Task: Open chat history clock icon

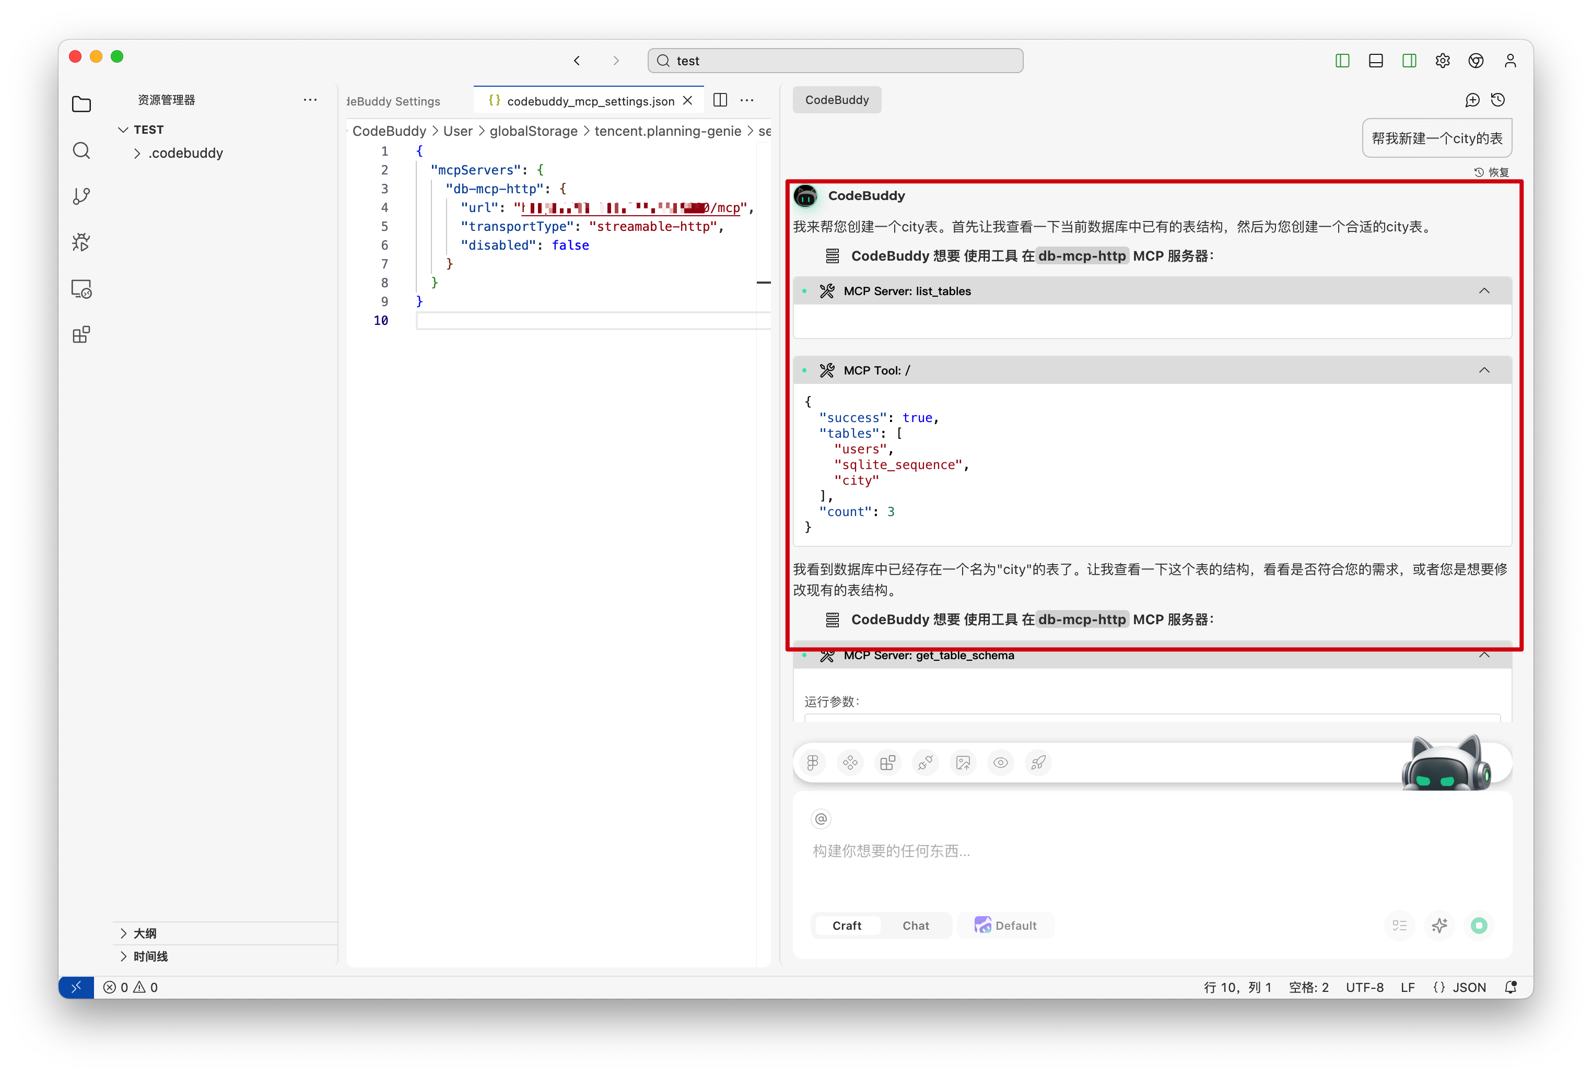Action: click(x=1498, y=100)
